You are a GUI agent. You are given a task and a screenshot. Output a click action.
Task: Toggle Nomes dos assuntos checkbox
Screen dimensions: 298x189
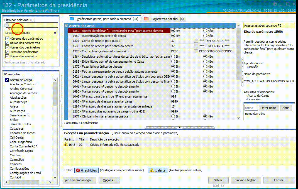(7, 56)
